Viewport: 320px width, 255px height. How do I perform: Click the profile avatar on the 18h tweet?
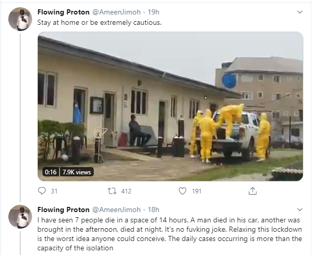tap(20, 216)
